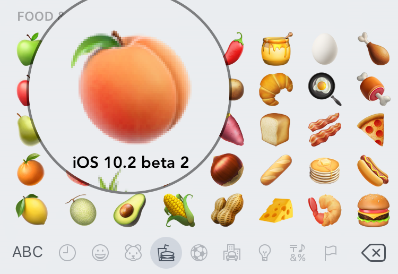Switch to smileys and people tab

point(100,253)
